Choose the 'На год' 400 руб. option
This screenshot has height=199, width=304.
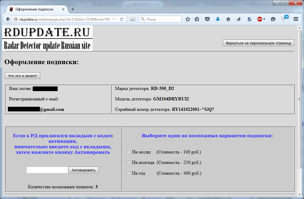point(128,173)
